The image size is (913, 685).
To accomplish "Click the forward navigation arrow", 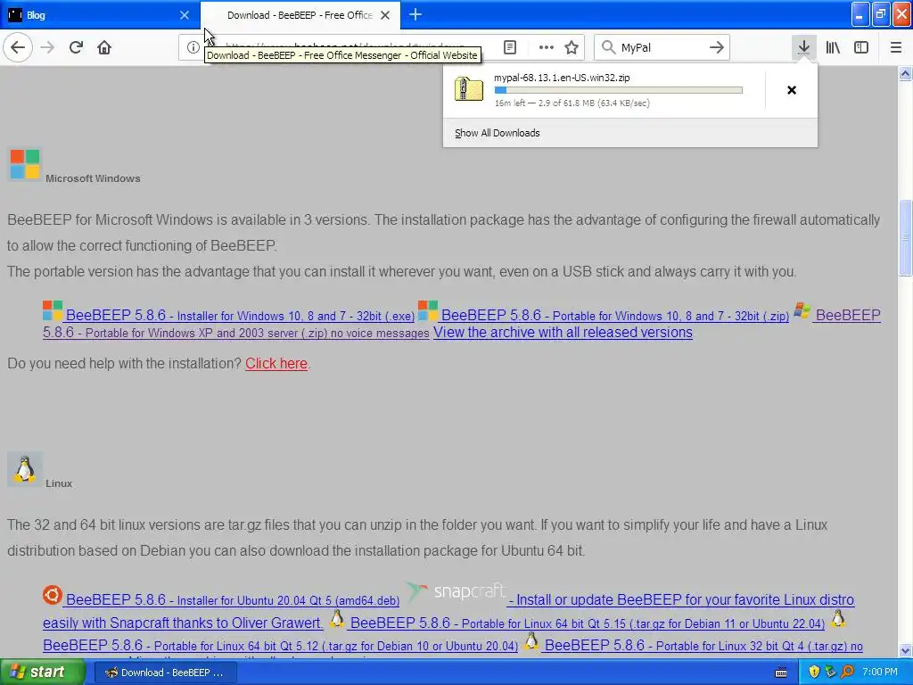I will coord(47,47).
